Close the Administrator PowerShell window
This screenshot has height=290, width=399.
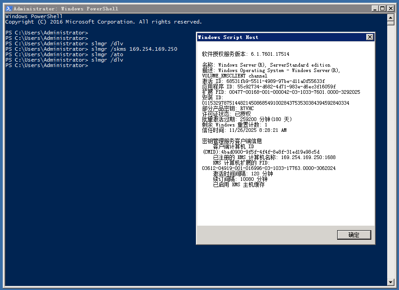[391, 9]
